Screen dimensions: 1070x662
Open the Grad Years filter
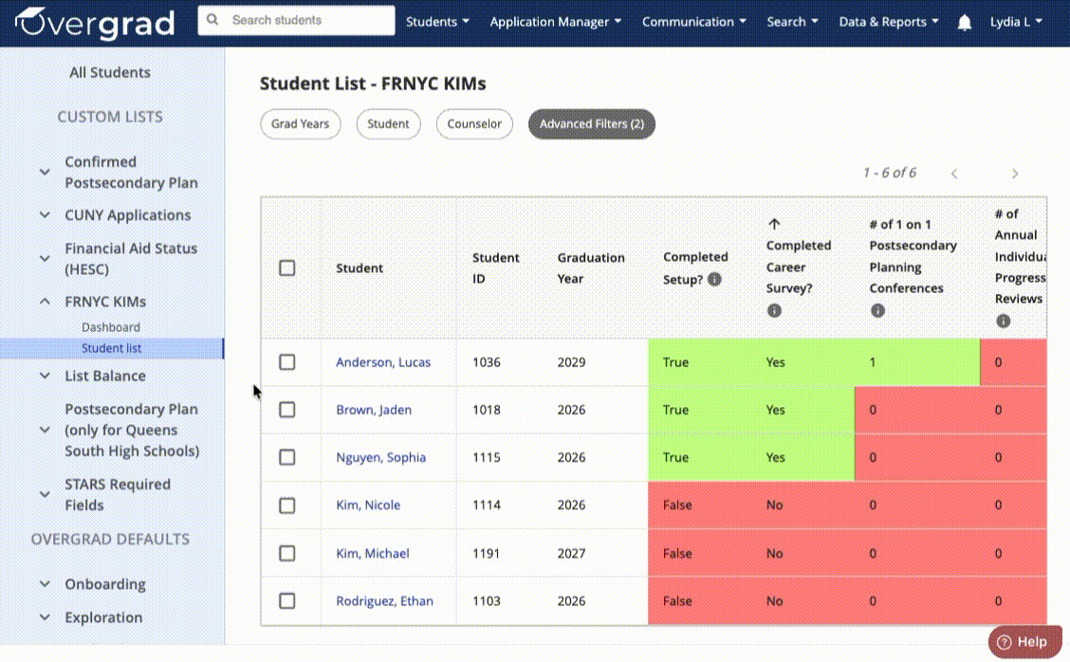[301, 124]
